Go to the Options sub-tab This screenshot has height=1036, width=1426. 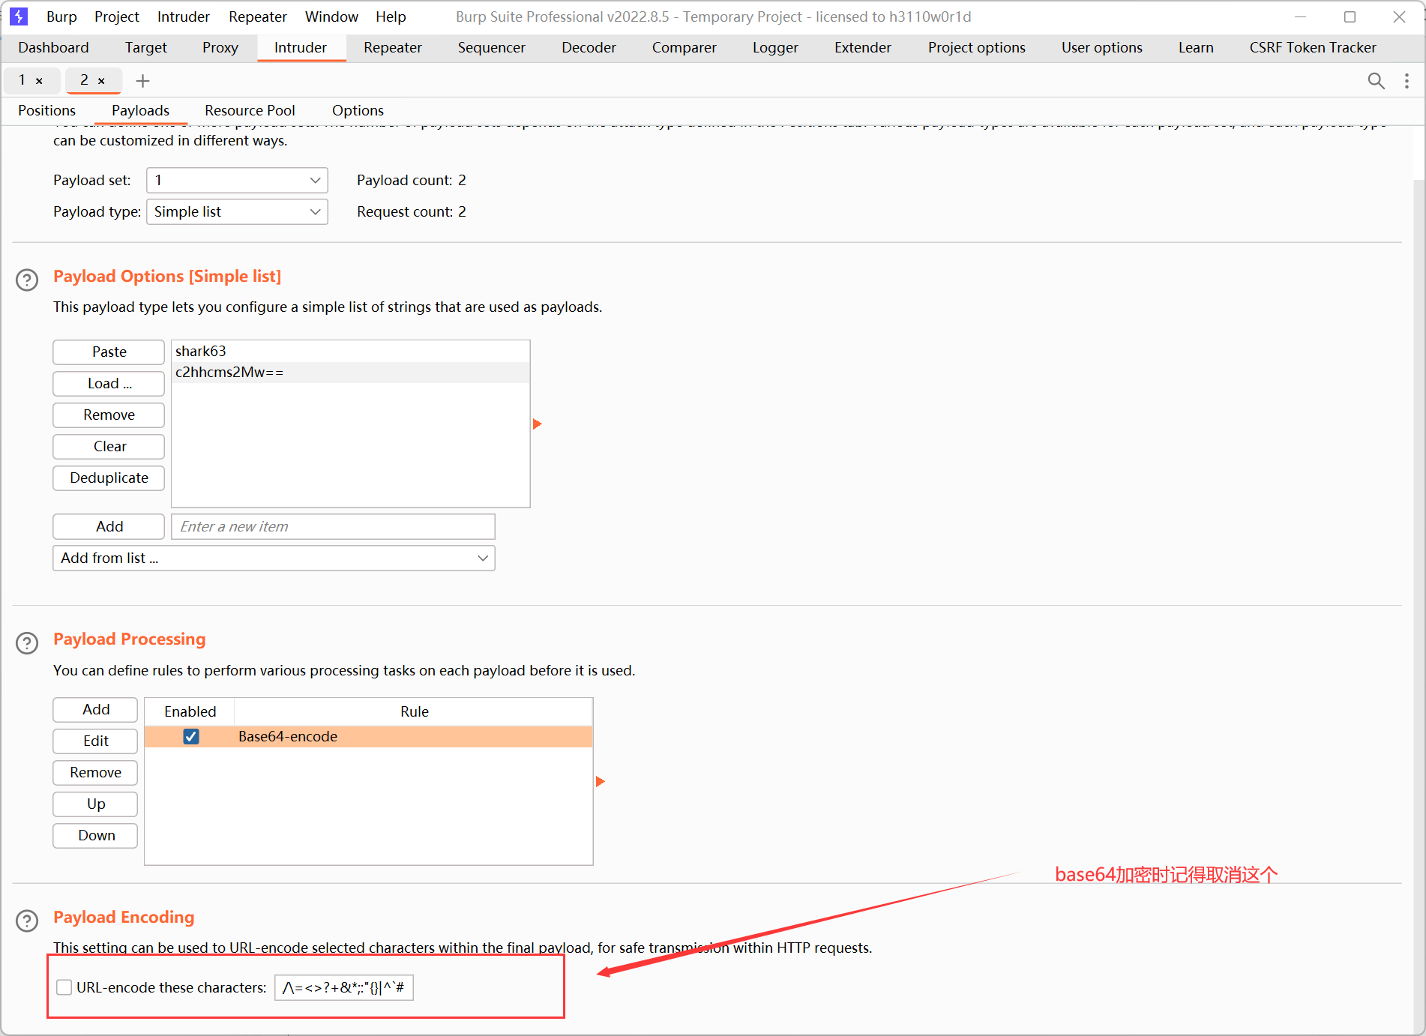pos(358,110)
